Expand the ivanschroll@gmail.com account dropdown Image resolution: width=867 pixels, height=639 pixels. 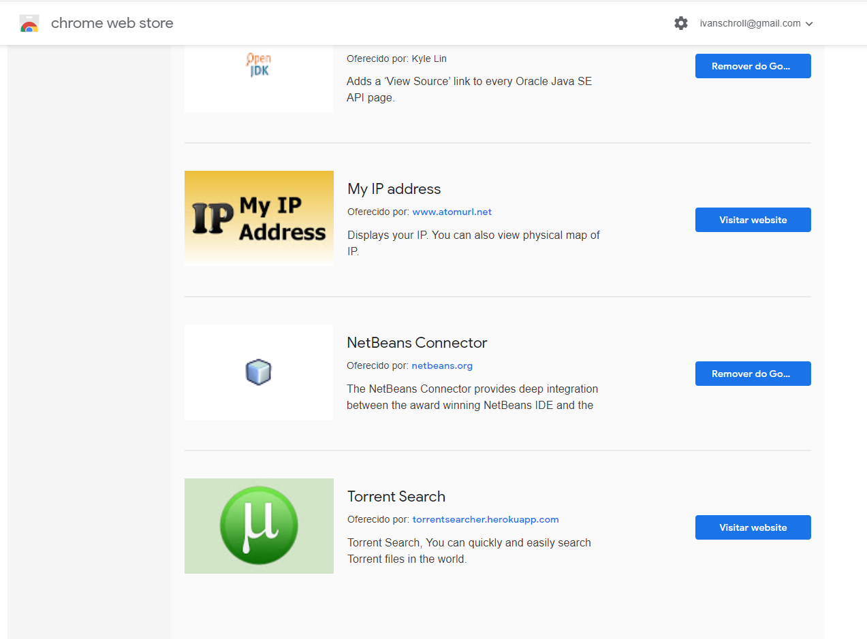[x=756, y=23]
